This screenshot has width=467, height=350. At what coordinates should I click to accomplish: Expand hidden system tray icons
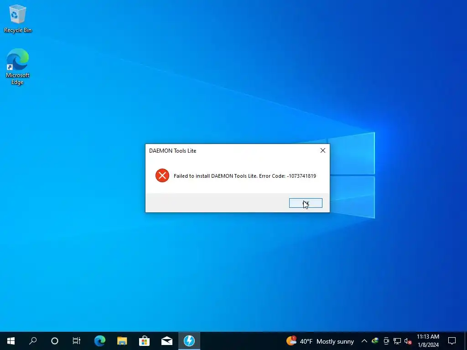(364, 341)
